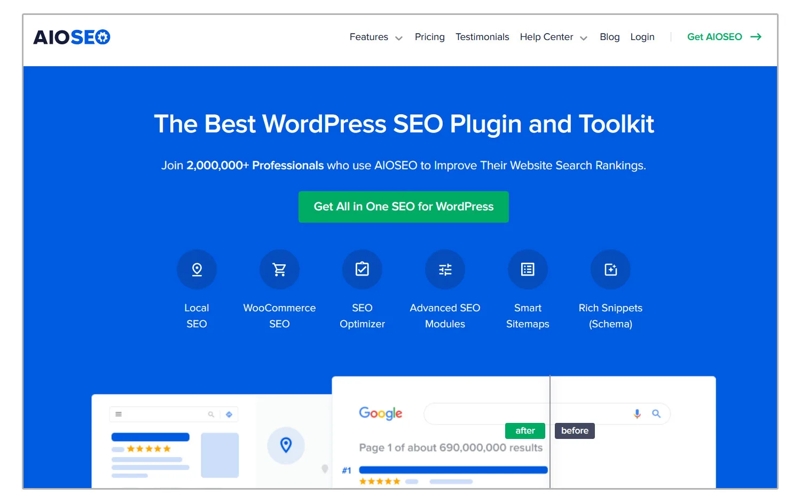
Task: Click the Rich Snippets (Schema) label
Action: click(610, 316)
